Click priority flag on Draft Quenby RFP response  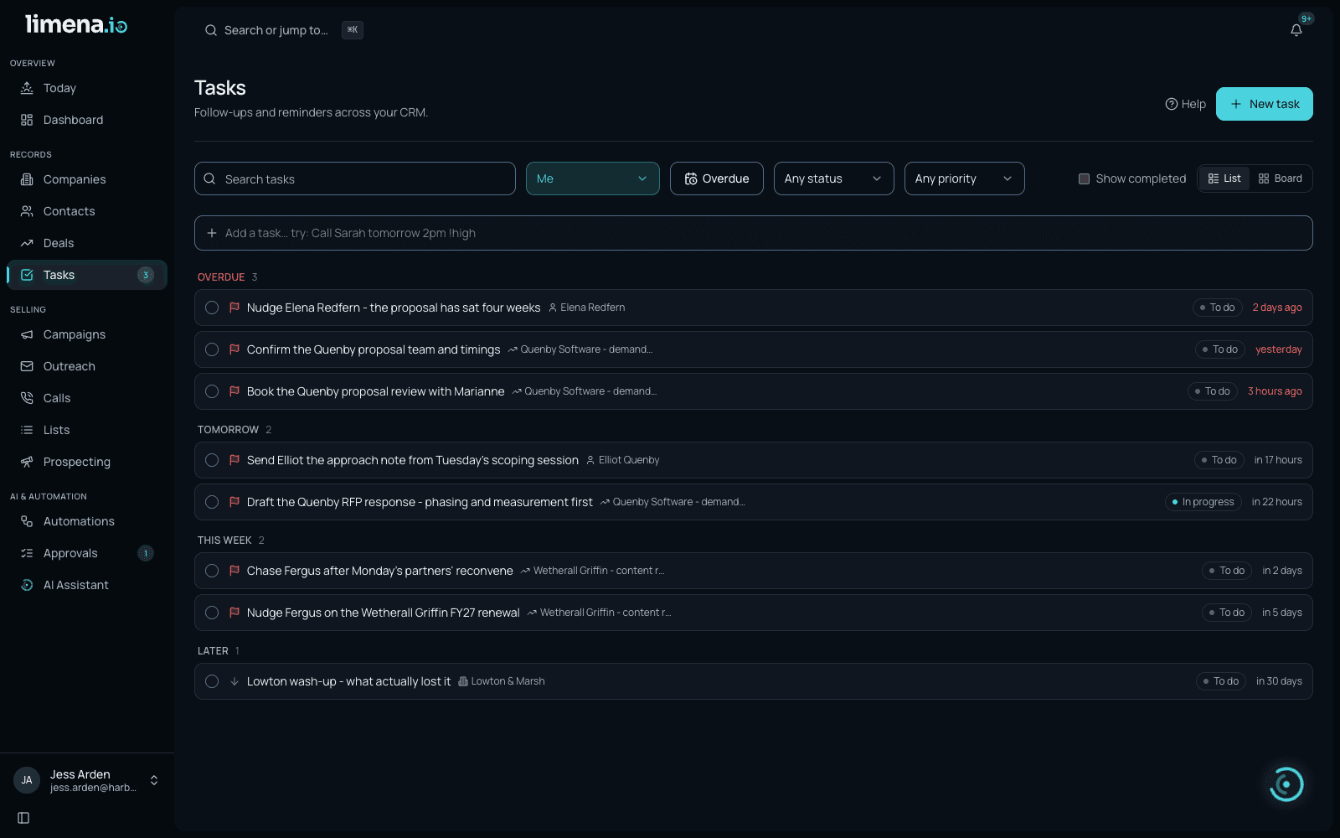click(234, 502)
